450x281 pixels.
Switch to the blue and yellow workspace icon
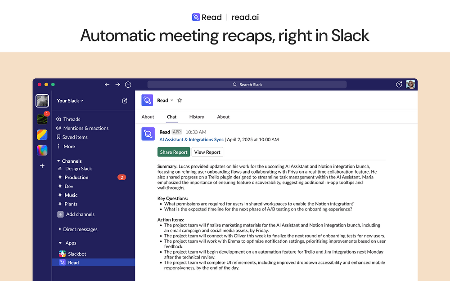(42, 135)
